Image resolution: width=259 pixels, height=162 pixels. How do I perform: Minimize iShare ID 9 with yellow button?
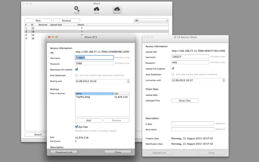click(53, 37)
